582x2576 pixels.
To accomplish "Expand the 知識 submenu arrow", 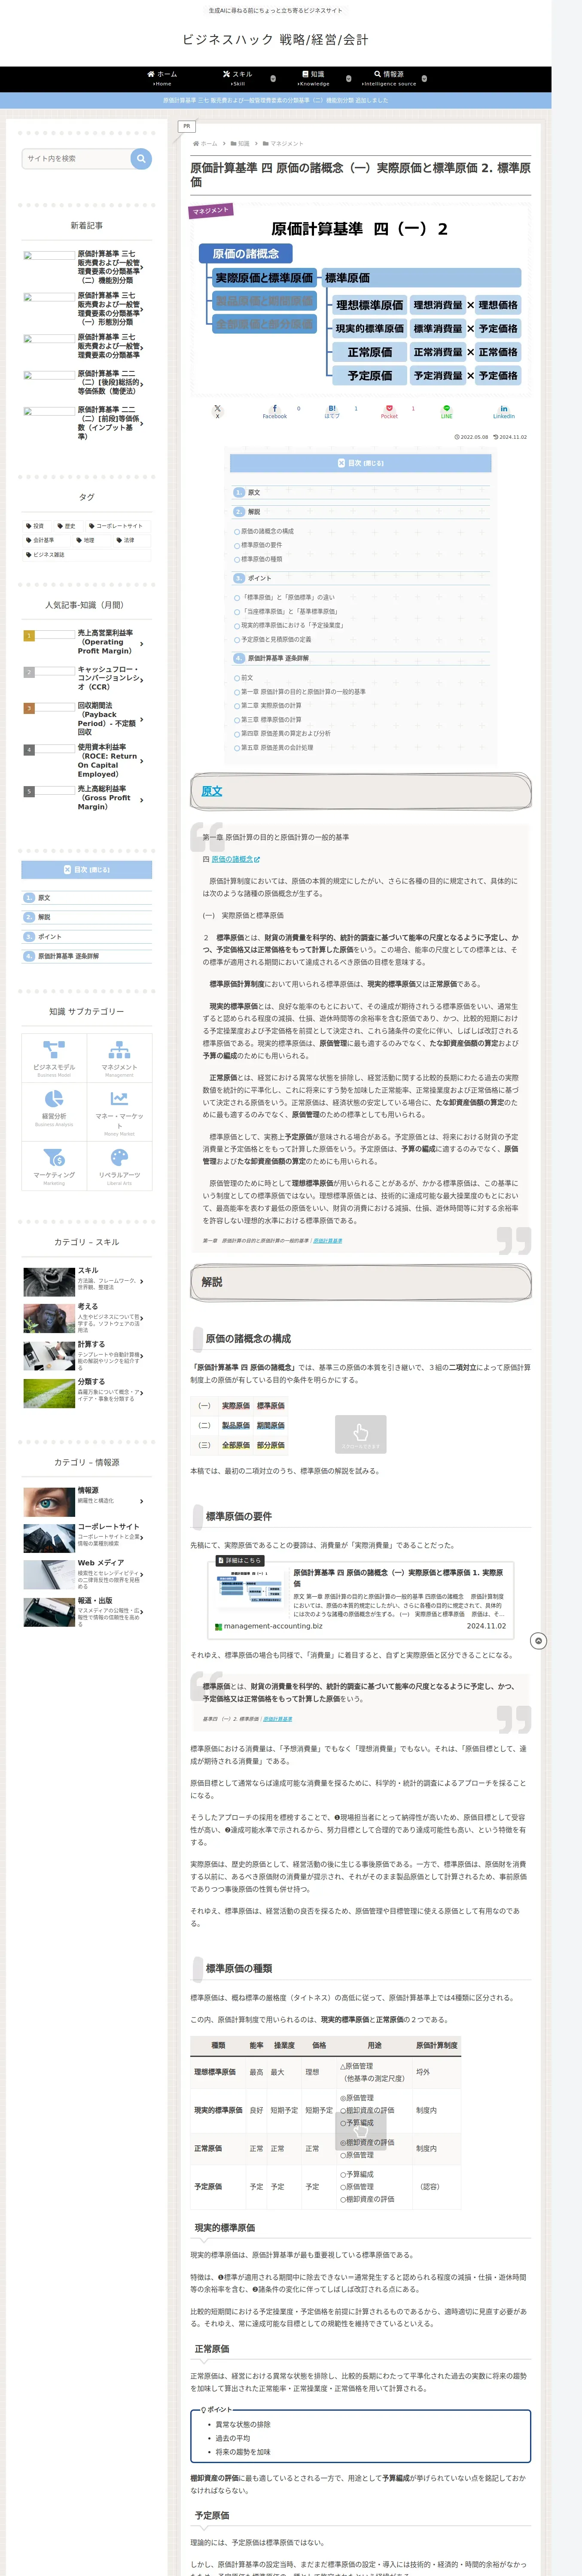I will pyautogui.click(x=349, y=78).
